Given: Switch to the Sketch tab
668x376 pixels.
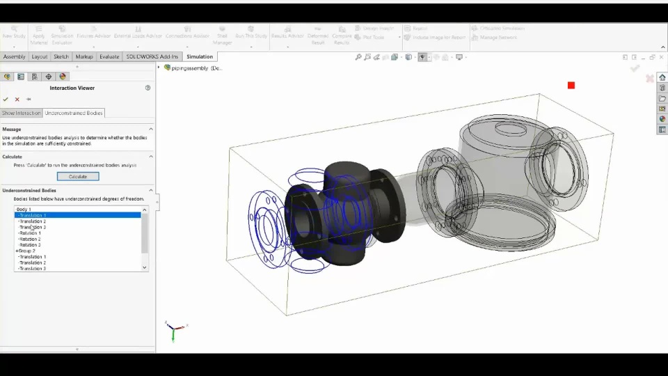Looking at the screenshot, I should pos(61,56).
